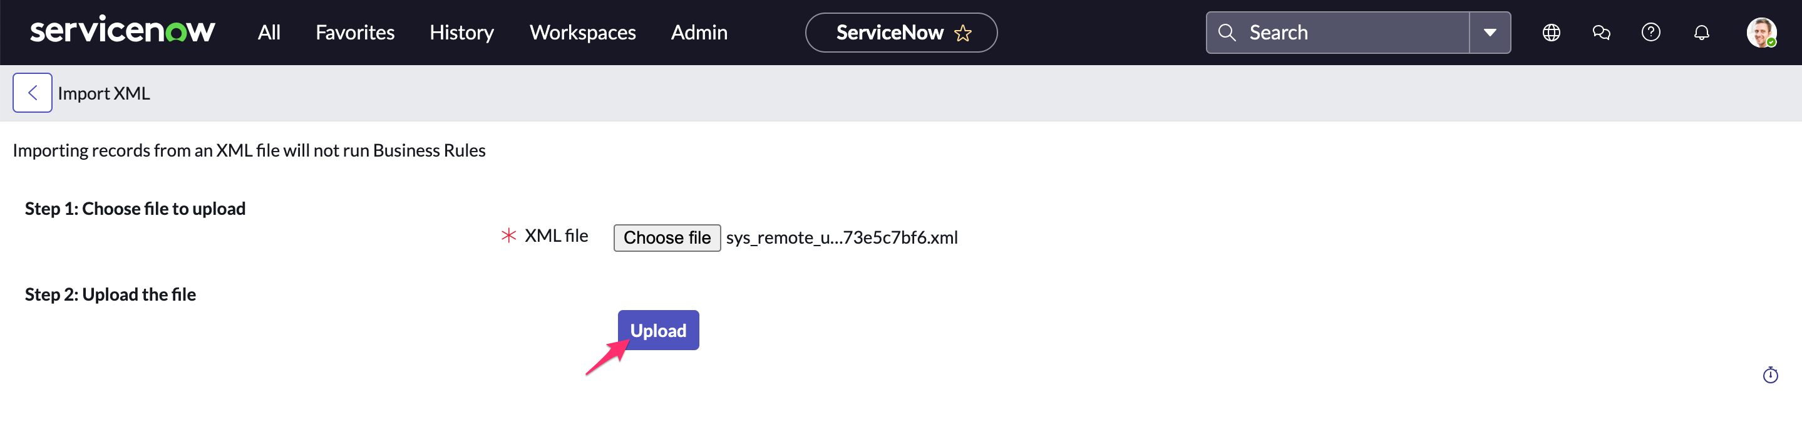Open the user profile avatar menu
The width and height of the screenshot is (1802, 446).
coord(1760,33)
